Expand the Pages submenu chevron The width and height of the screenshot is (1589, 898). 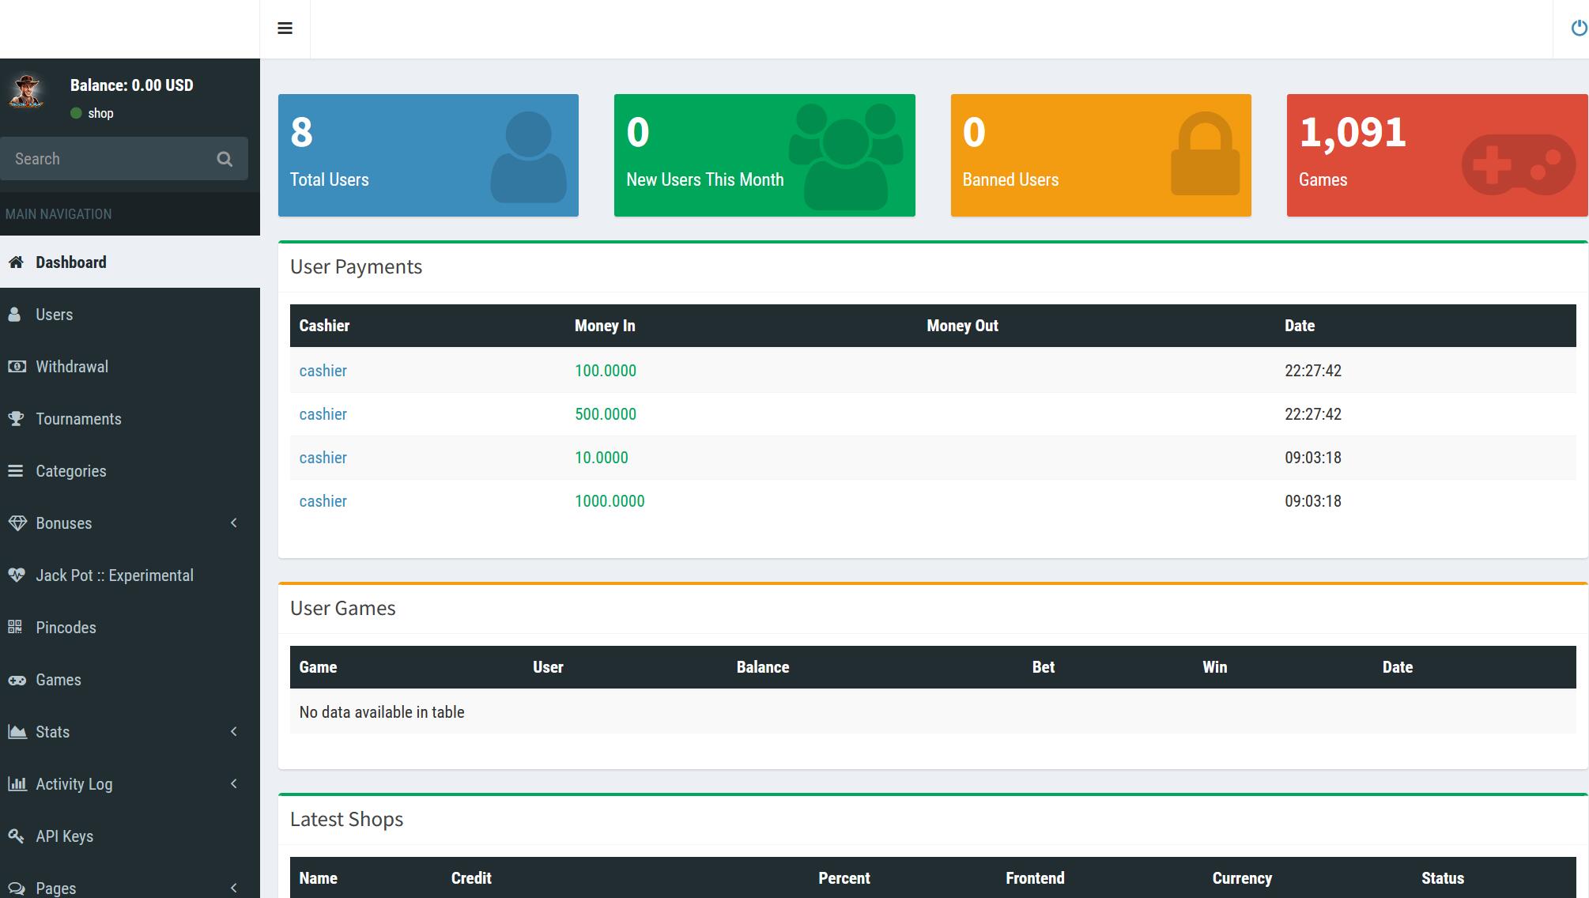[x=234, y=889]
